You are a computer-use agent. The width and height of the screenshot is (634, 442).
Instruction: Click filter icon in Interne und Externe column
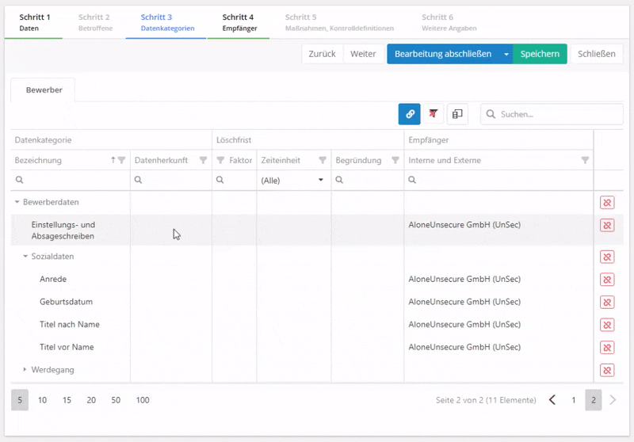pos(585,160)
